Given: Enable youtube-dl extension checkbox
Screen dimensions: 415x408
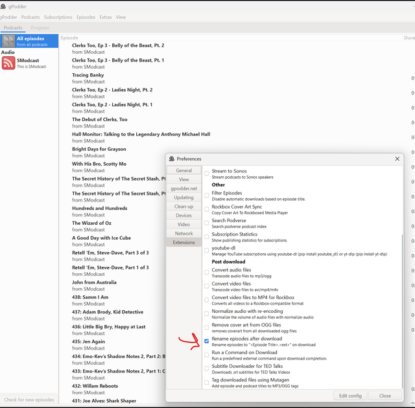Looking at the screenshot, I should click(x=206, y=250).
